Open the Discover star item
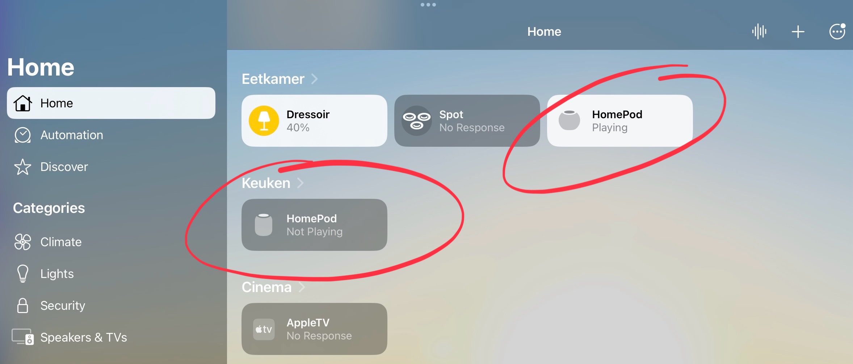The width and height of the screenshot is (853, 364). [x=111, y=167]
